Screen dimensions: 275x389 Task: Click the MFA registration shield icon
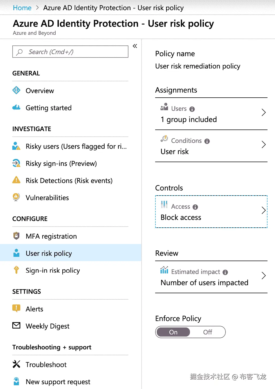tap(16, 236)
